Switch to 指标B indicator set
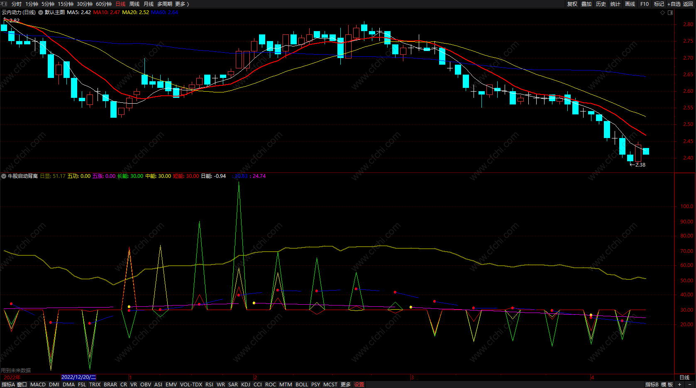The height and width of the screenshot is (388, 696). (x=652, y=385)
